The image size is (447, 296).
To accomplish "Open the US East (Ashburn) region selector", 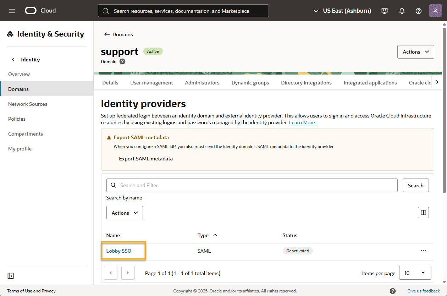I will (342, 11).
